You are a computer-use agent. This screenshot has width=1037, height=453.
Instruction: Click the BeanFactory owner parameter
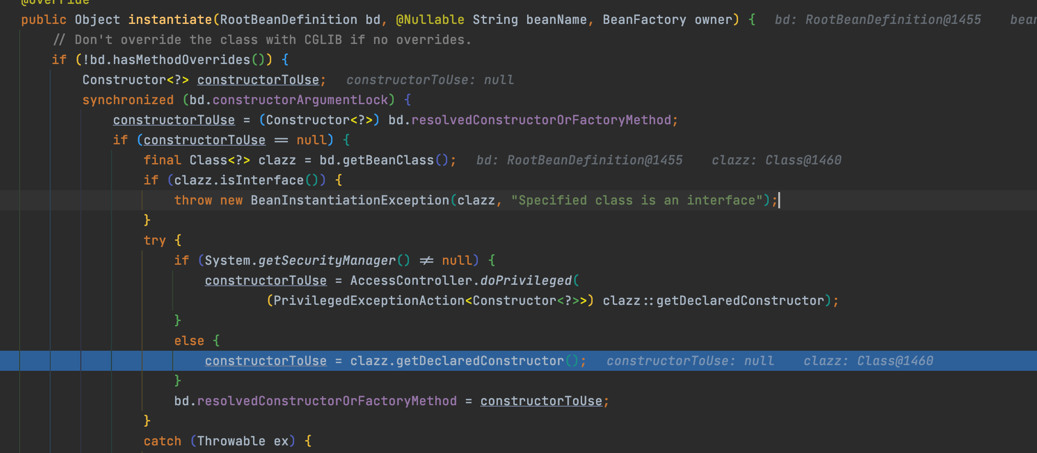tap(667, 20)
